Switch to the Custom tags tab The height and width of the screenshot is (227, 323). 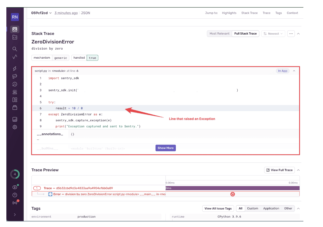[x=253, y=208]
